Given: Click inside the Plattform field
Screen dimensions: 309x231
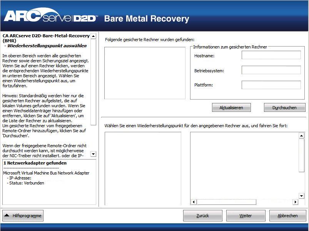Looking at the screenshot, I should click(x=271, y=85).
